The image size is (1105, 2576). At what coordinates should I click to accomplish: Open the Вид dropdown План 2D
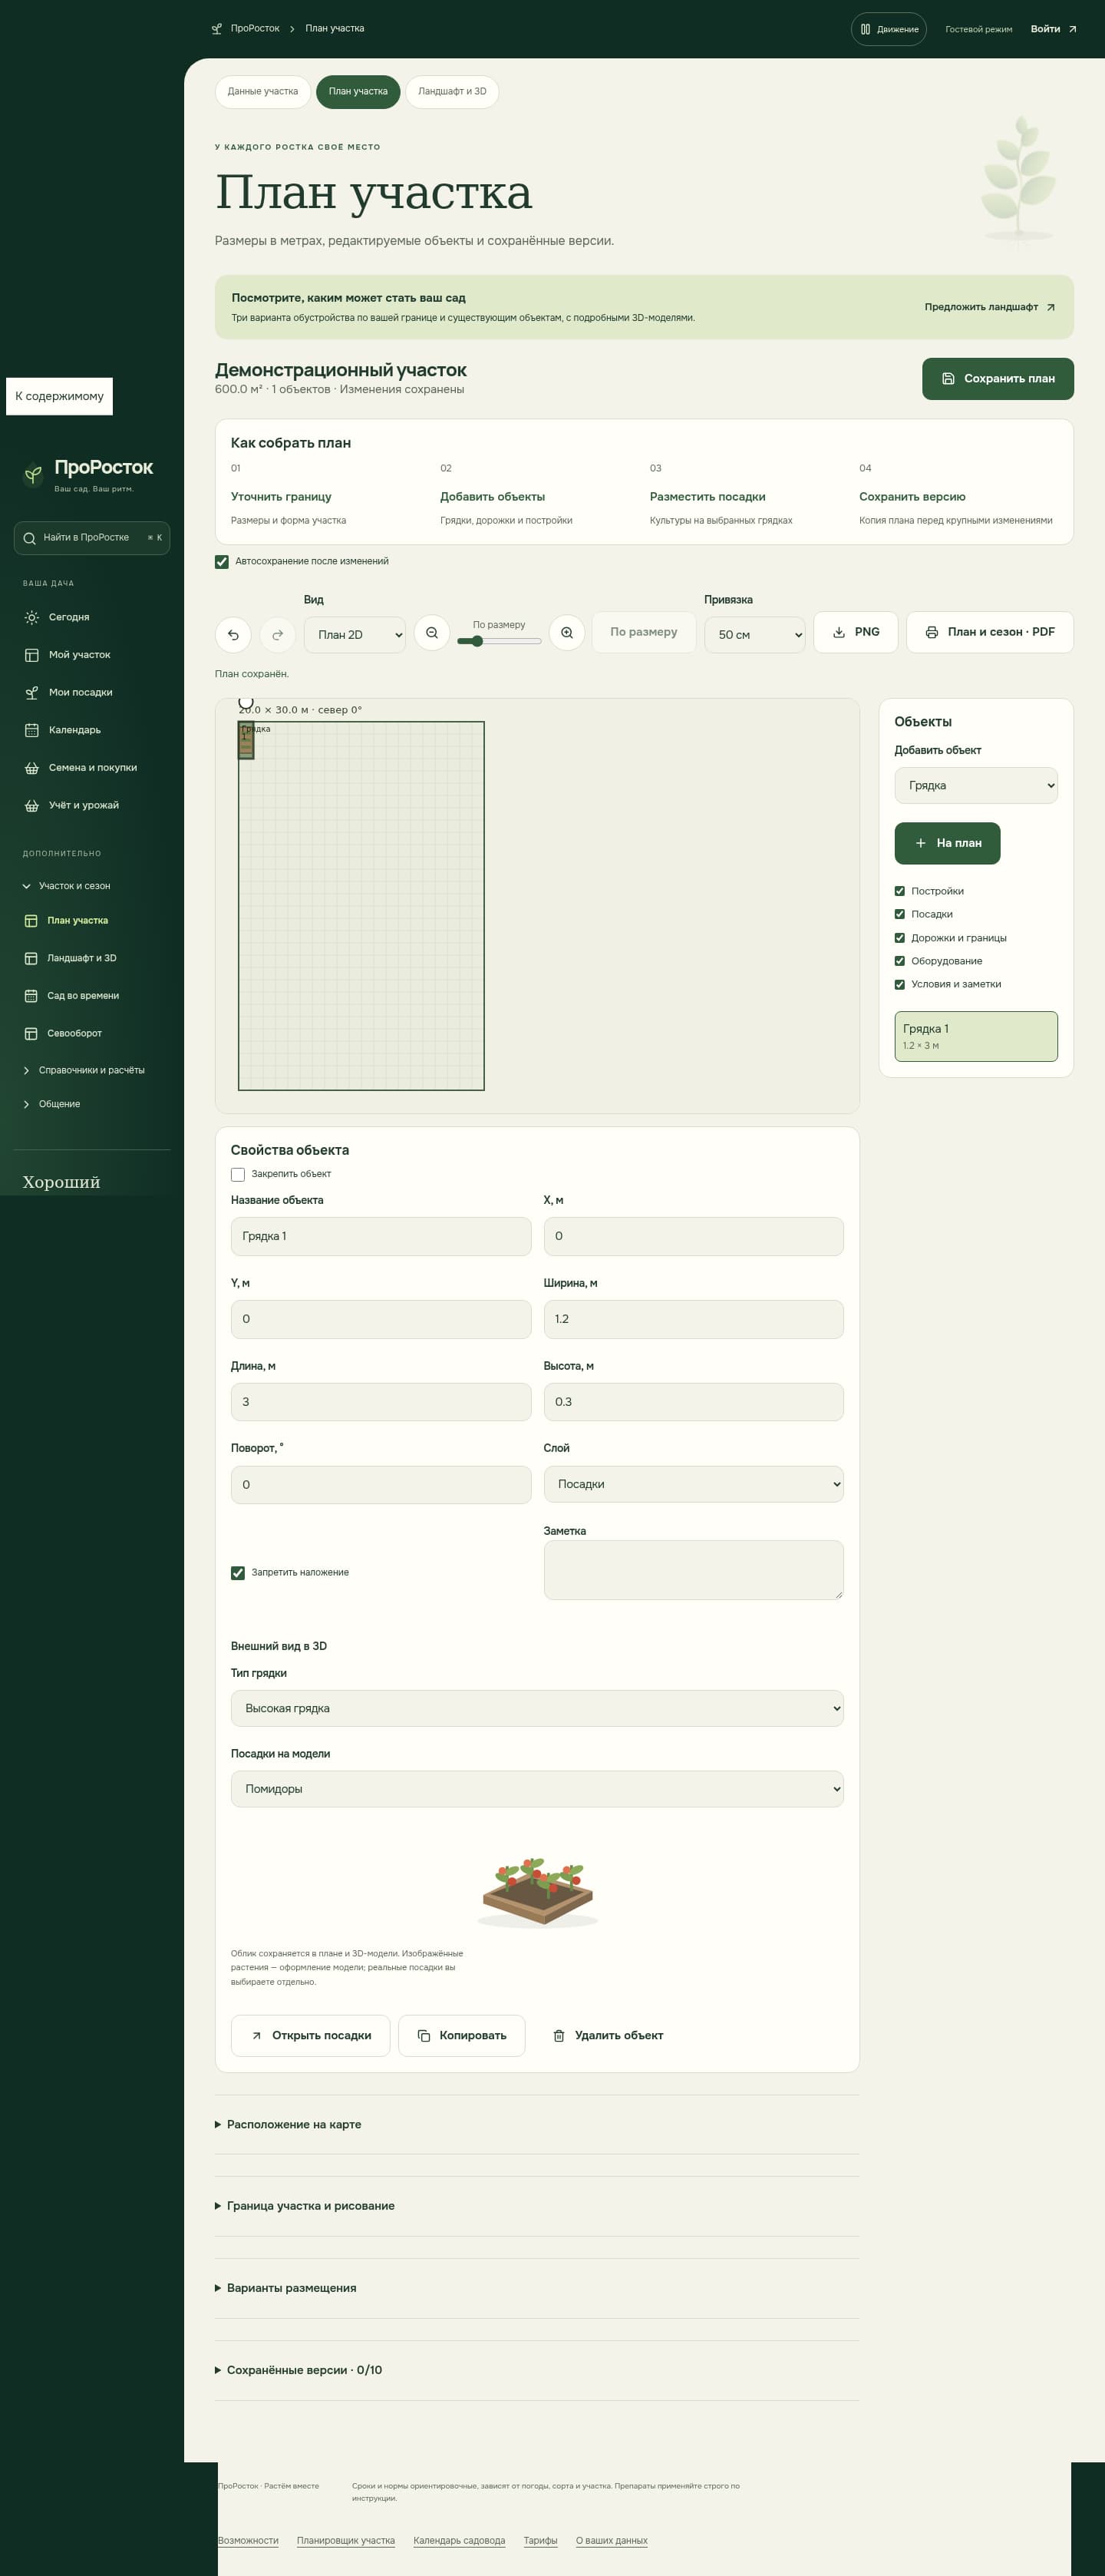pos(355,635)
